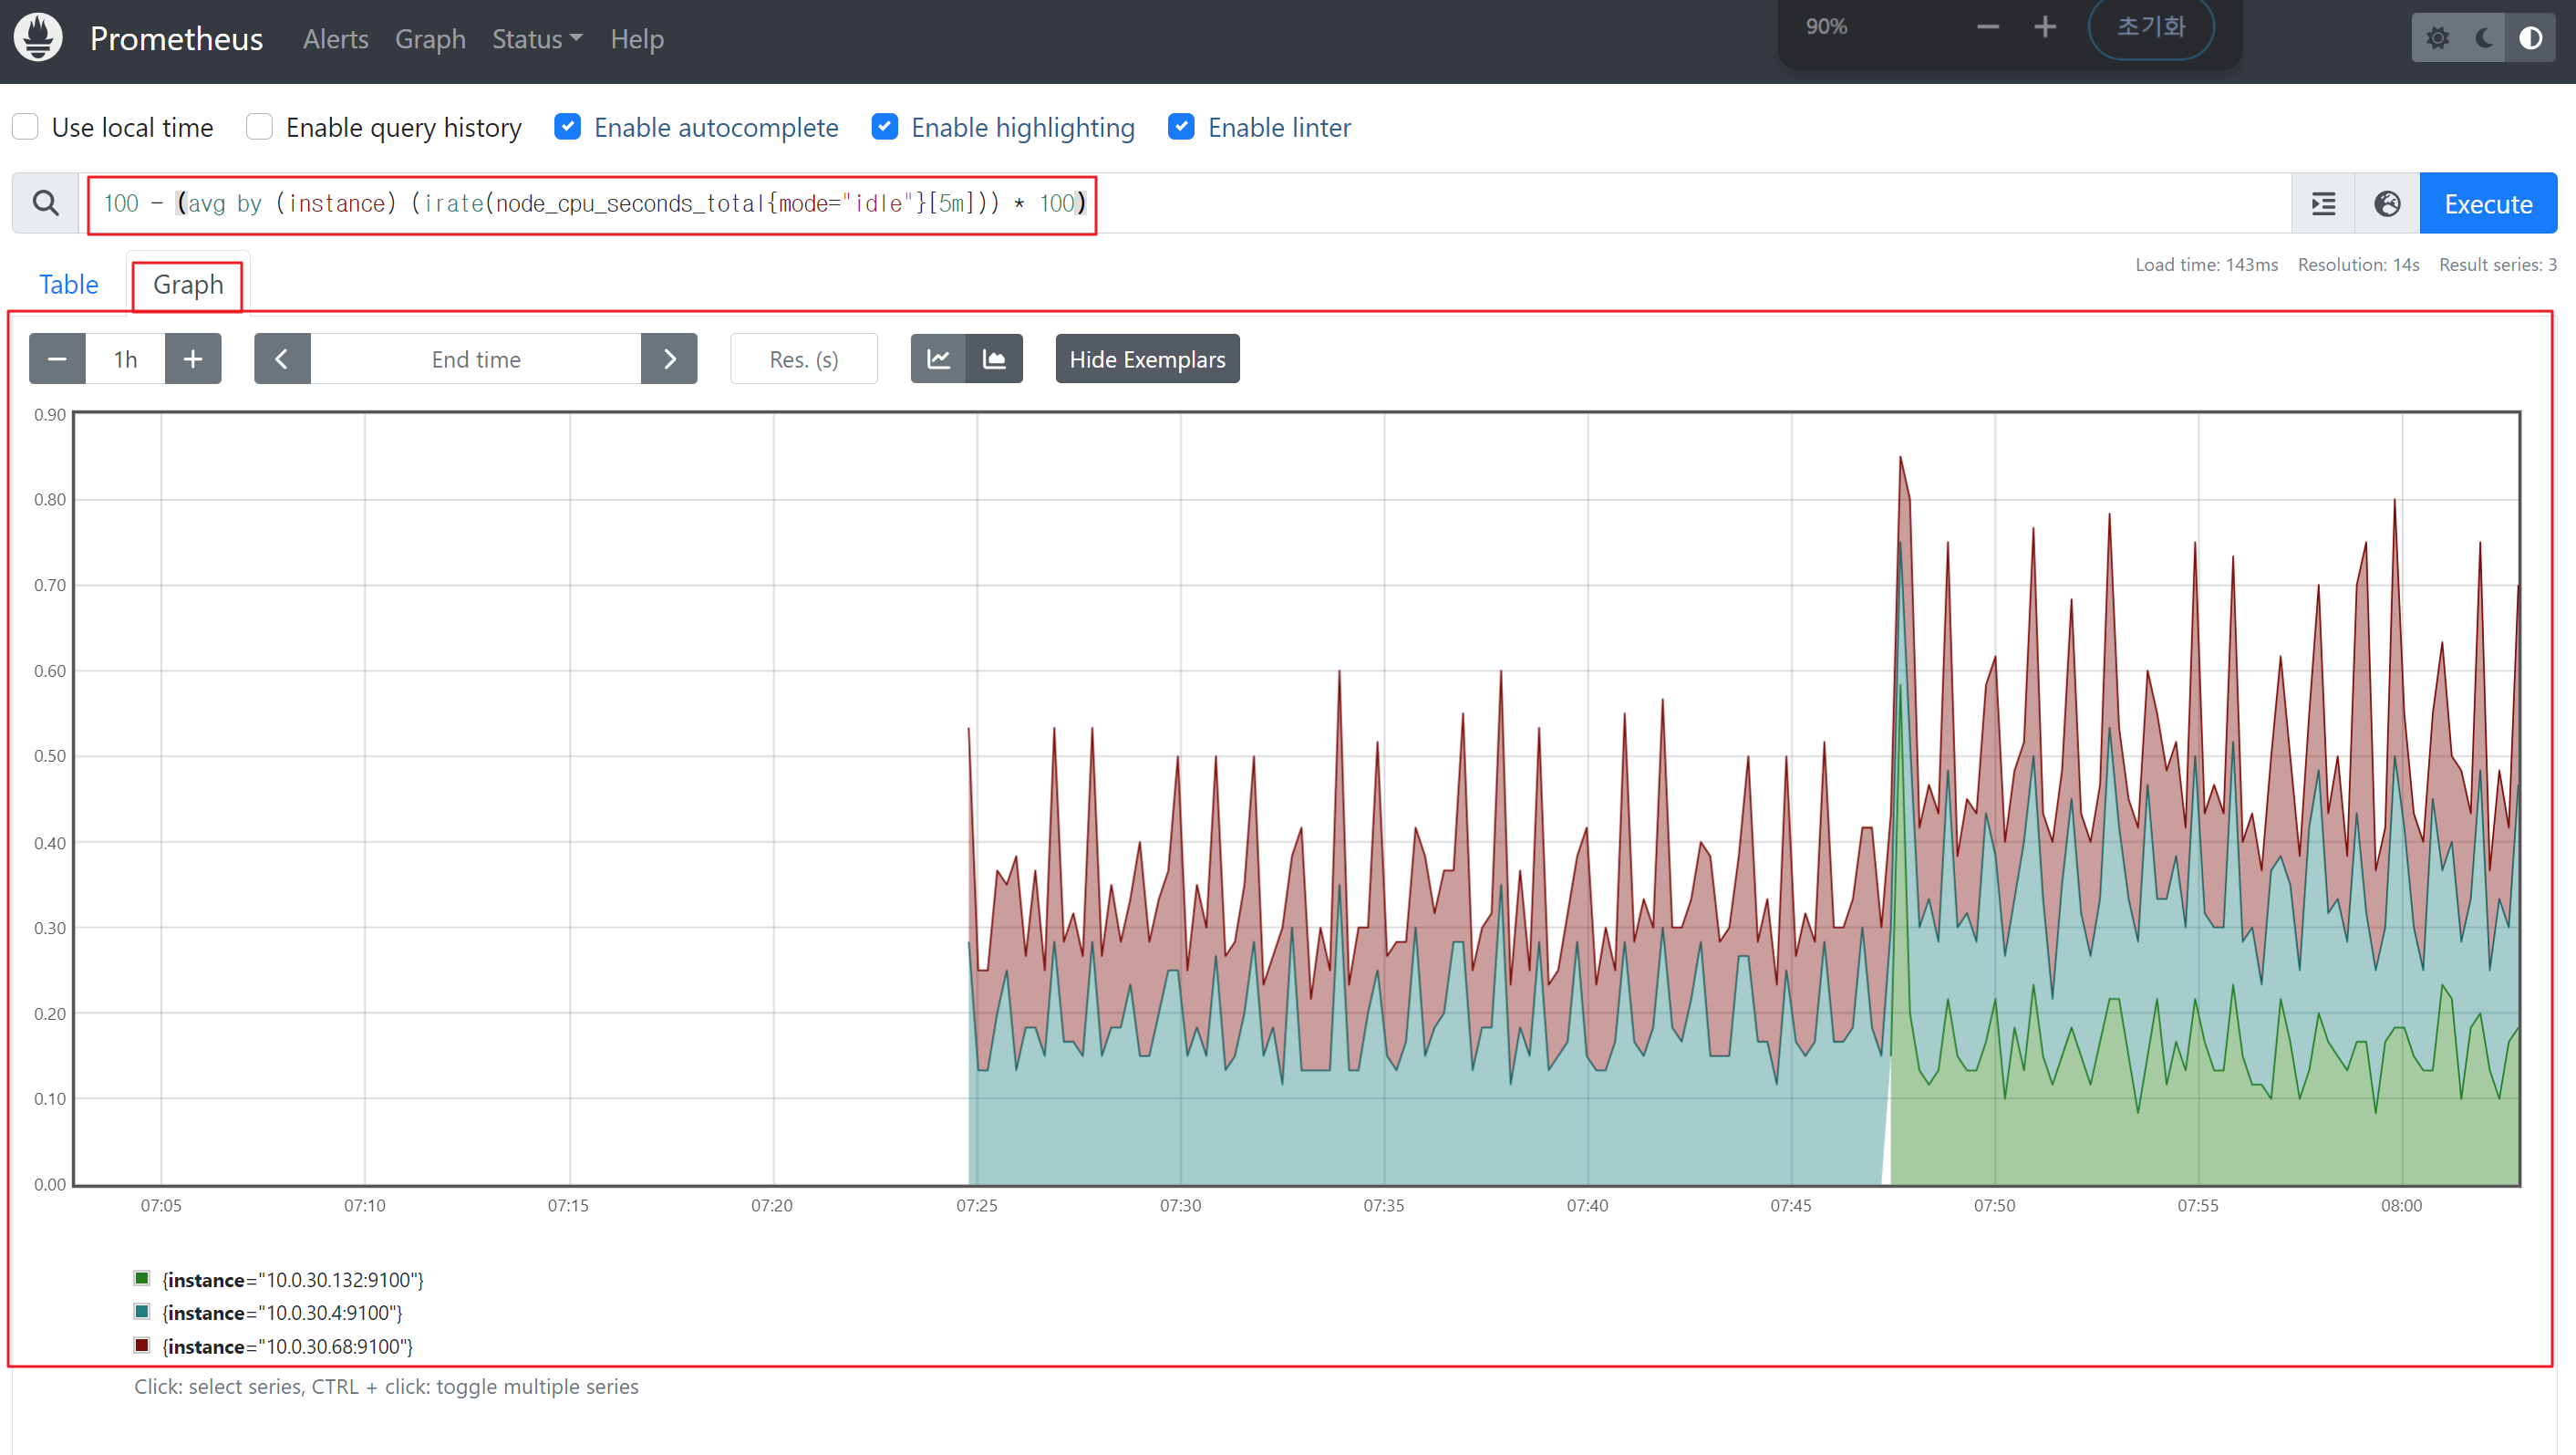2576x1455 pixels.
Task: Disable the Enable linter checkbox
Action: click(x=1181, y=127)
